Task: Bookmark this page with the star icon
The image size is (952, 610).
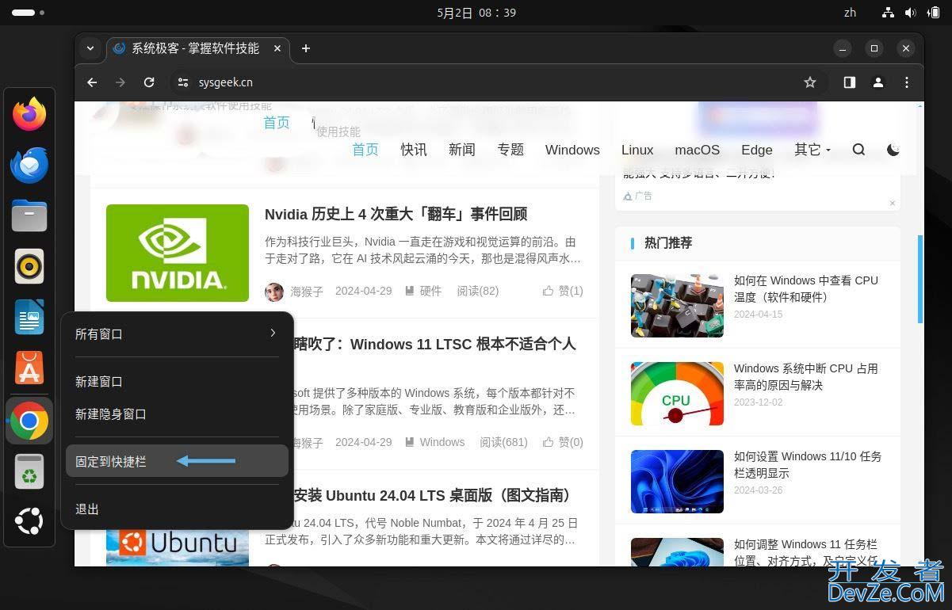Action: tap(809, 82)
